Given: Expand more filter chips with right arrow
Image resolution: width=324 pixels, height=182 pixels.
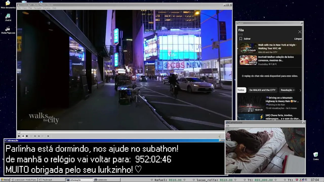Looking at the screenshot, I should coord(300,90).
